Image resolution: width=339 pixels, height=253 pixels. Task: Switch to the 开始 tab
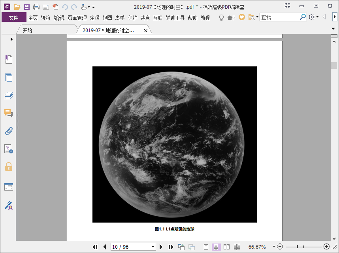[x=27, y=30]
